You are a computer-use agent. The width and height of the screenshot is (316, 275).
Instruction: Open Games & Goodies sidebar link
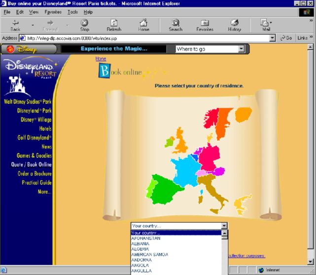click(x=34, y=155)
